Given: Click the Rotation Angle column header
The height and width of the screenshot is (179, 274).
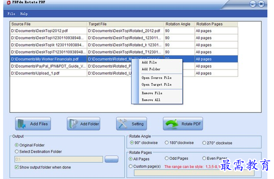Looking at the screenshot, I should (x=179, y=24).
